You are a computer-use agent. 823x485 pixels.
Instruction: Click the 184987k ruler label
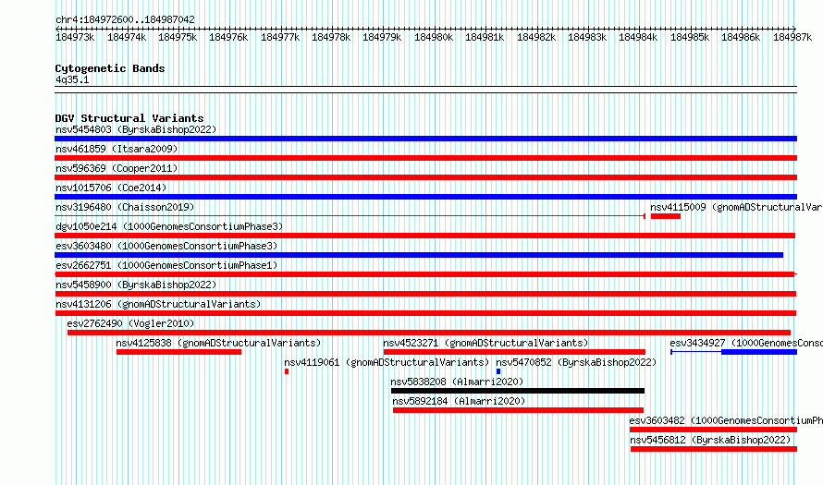[x=792, y=37]
